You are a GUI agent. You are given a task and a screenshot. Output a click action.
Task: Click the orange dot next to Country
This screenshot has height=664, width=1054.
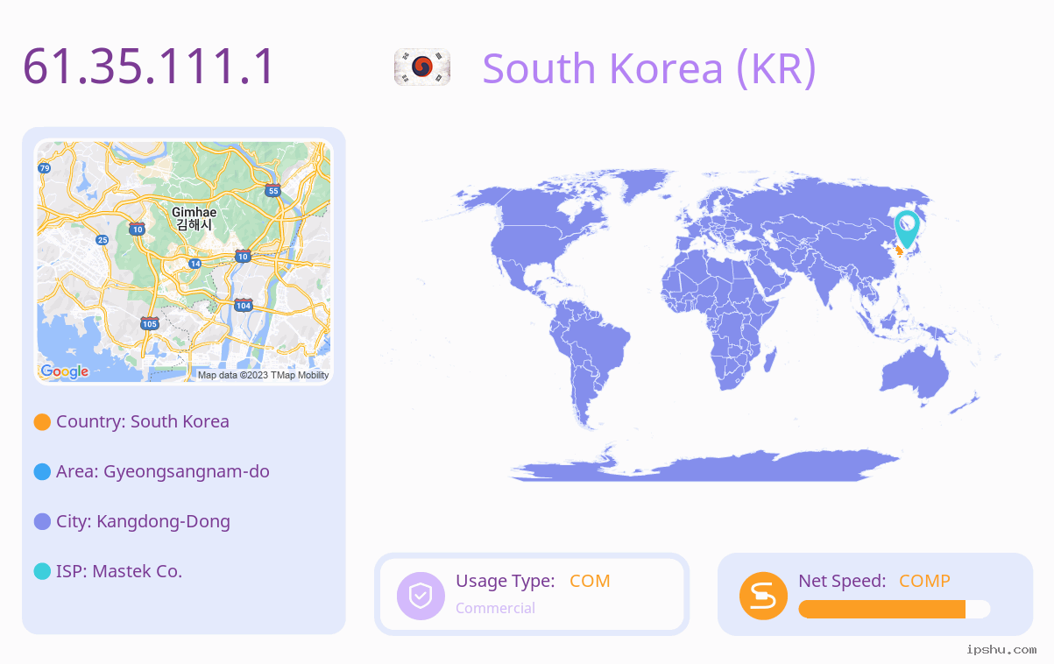click(42, 422)
